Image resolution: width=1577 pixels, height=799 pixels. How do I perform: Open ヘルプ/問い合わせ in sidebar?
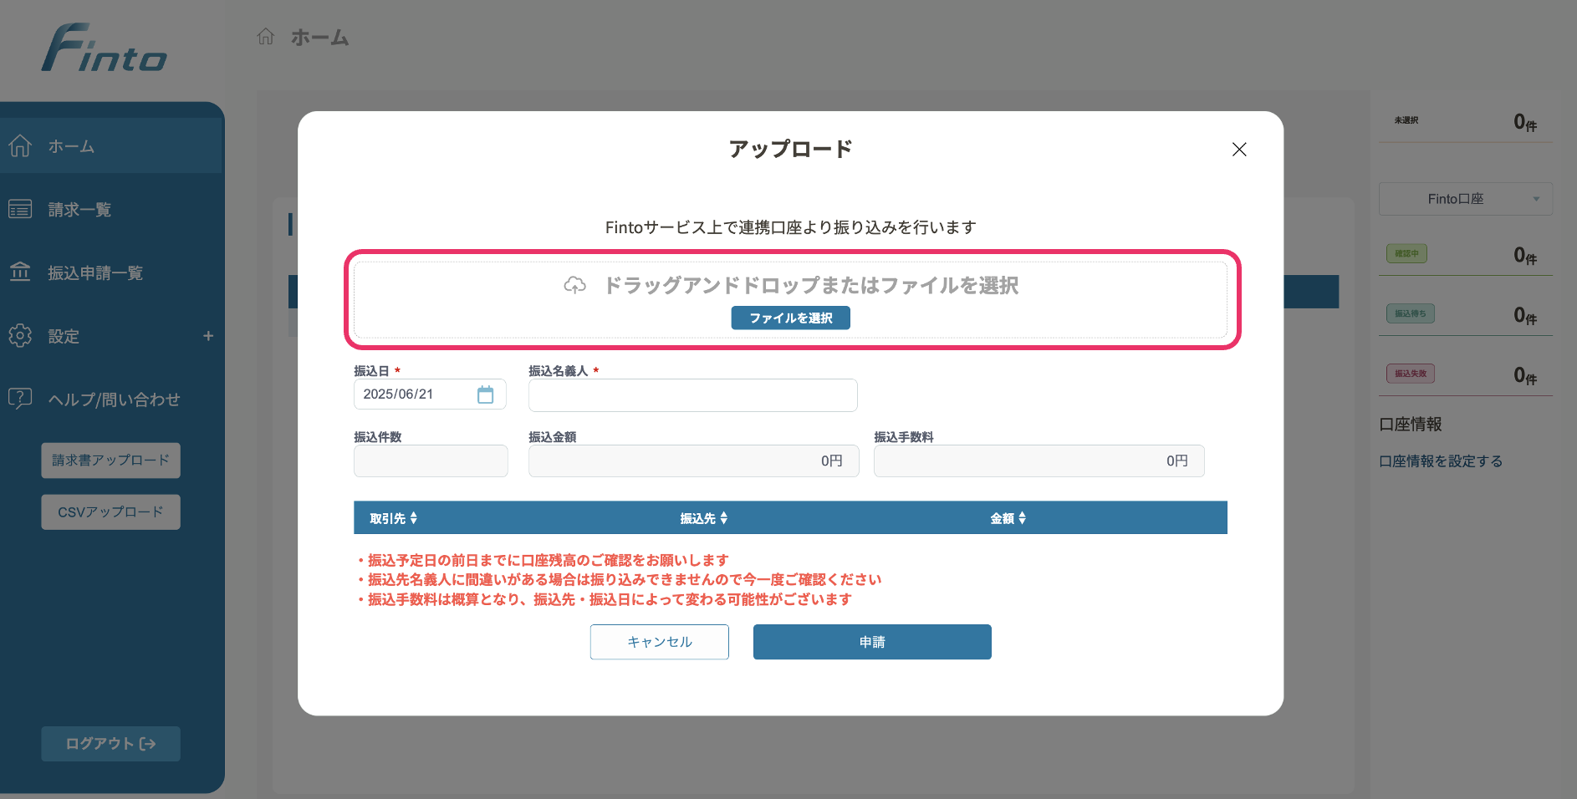point(114,399)
